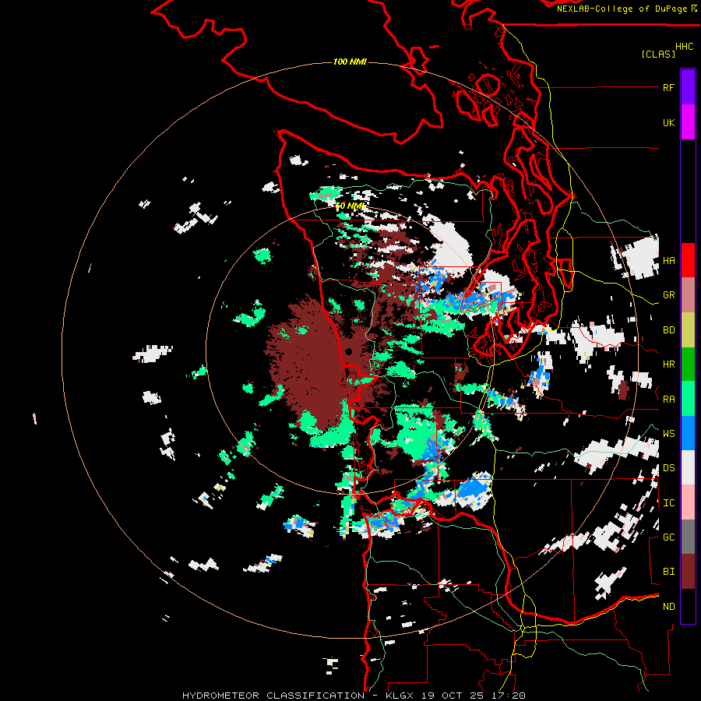Click the NEXLAB-College of DuPage credit text
Screen dimensions: 701x701
622,9
